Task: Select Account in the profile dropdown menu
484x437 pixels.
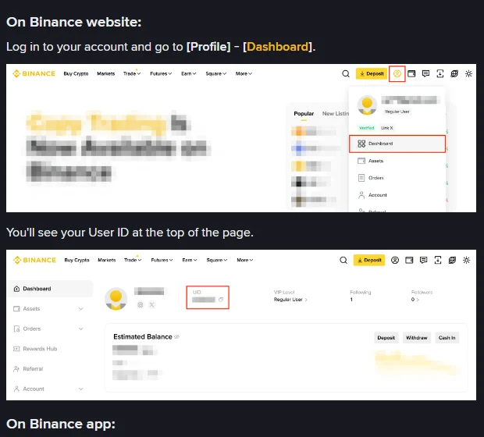Action: tap(397, 195)
